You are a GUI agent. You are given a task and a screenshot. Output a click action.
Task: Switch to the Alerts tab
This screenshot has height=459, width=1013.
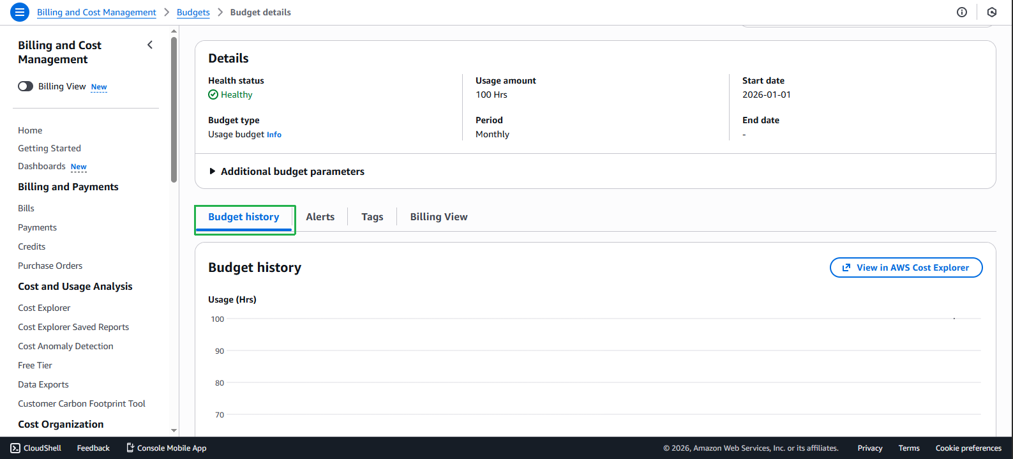point(320,217)
